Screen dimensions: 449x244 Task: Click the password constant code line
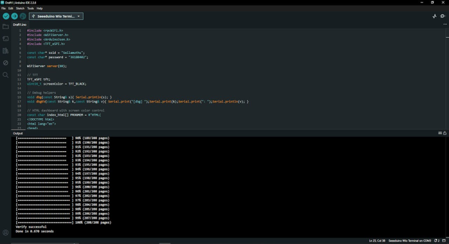(x=58, y=57)
